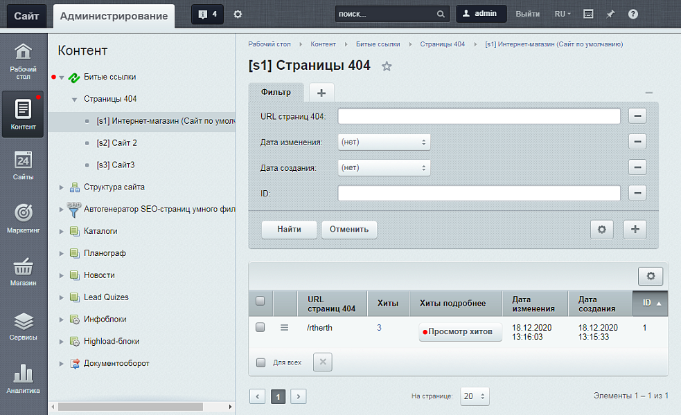The height and width of the screenshot is (415, 681).
Task: Switch to the Сайт tab
Action: [26, 15]
